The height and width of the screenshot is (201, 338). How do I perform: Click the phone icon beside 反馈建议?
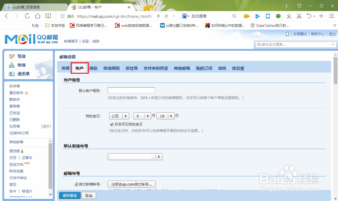(x=287, y=34)
